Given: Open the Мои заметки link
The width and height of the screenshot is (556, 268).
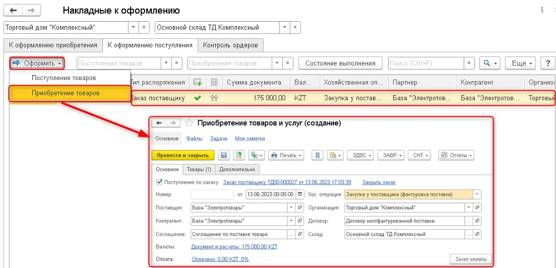Looking at the screenshot, I should click(250, 138).
